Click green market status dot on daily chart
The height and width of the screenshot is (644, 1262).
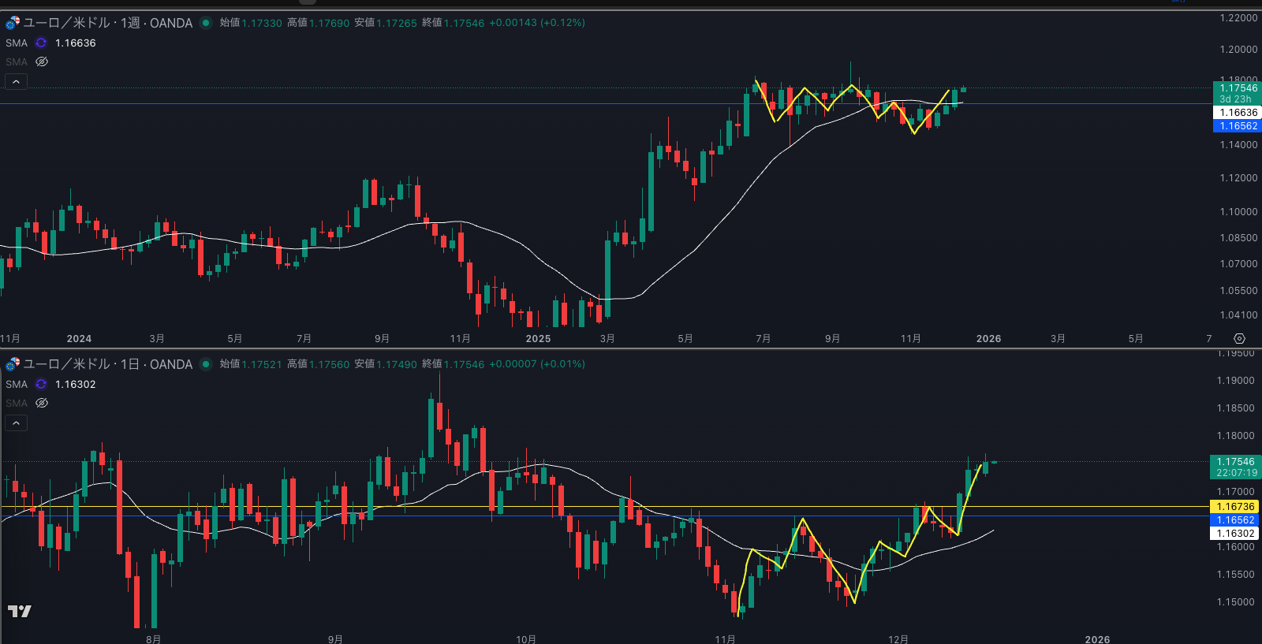click(206, 364)
